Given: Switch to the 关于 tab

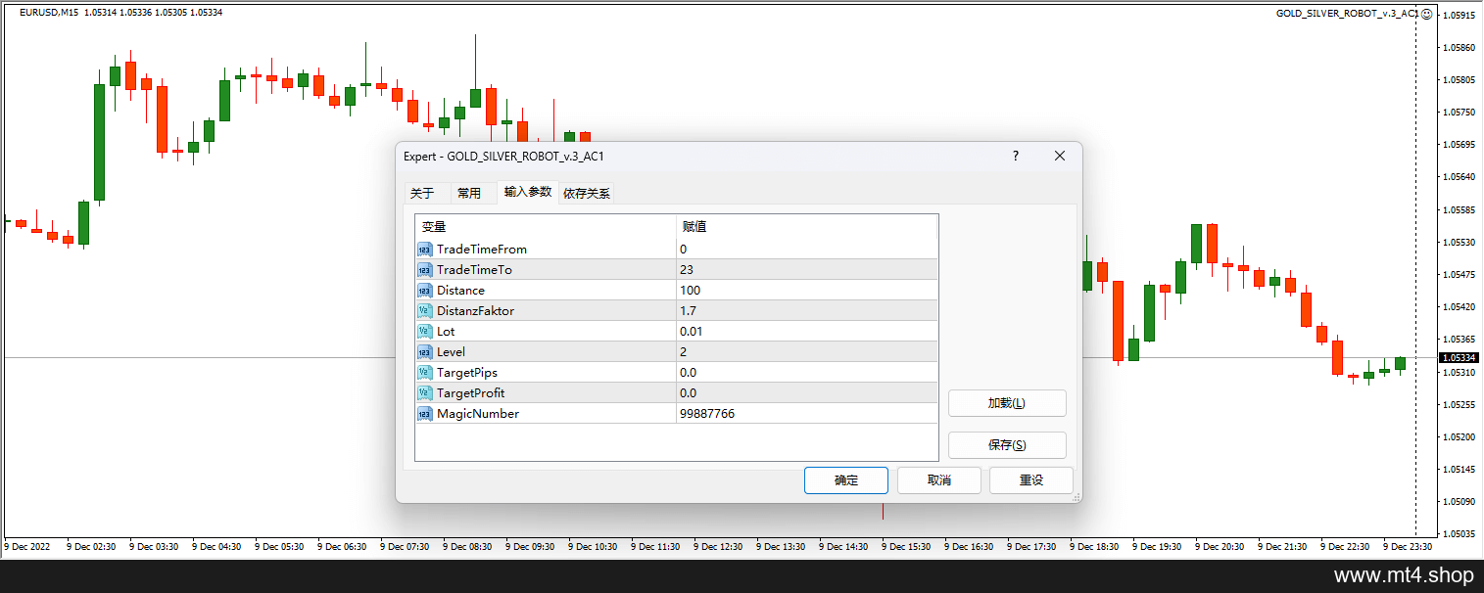Looking at the screenshot, I should click(x=422, y=193).
